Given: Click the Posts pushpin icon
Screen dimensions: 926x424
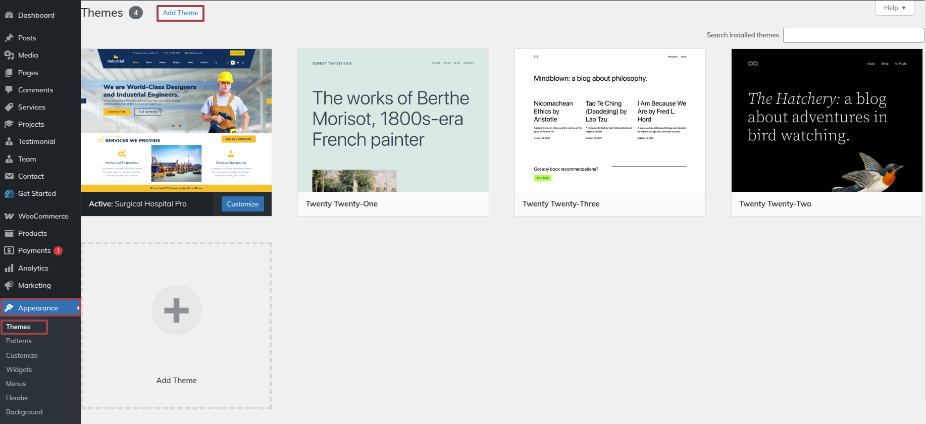Looking at the screenshot, I should (9, 38).
